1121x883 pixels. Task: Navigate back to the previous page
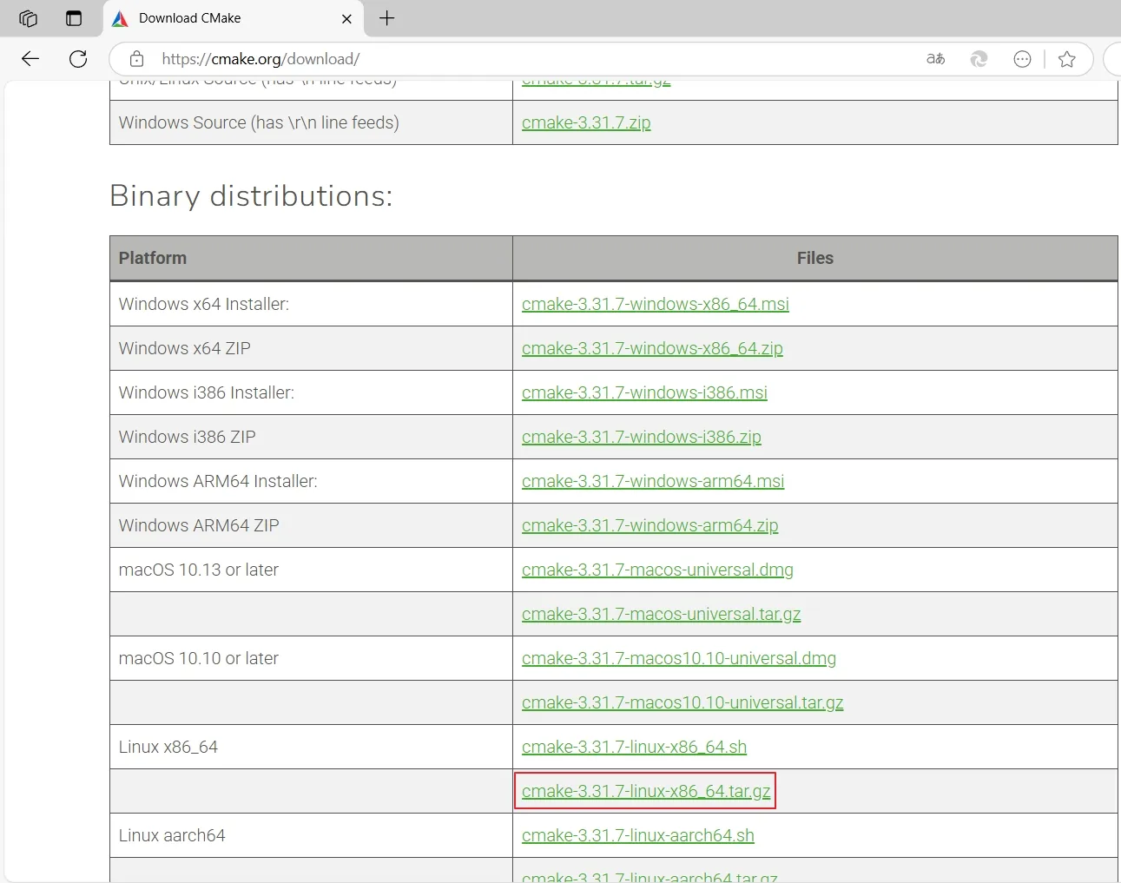click(x=30, y=59)
